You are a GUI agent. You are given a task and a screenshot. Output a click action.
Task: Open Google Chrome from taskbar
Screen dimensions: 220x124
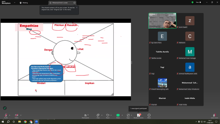pos(25,122)
